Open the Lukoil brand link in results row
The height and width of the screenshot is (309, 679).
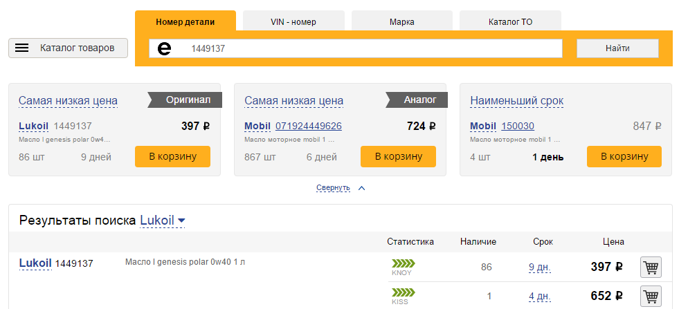tap(35, 263)
